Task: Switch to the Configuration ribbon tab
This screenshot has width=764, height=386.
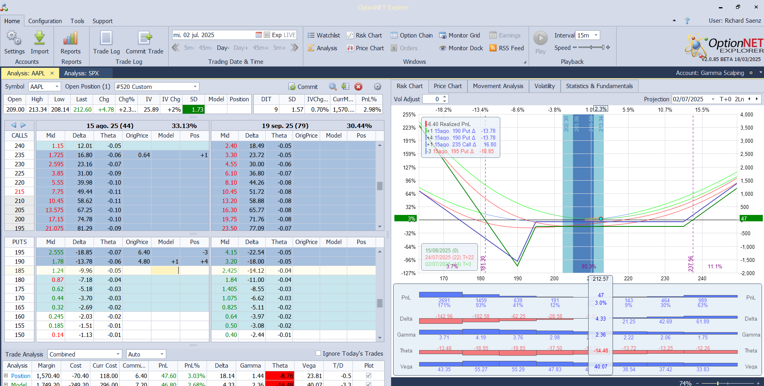Action: coord(45,21)
